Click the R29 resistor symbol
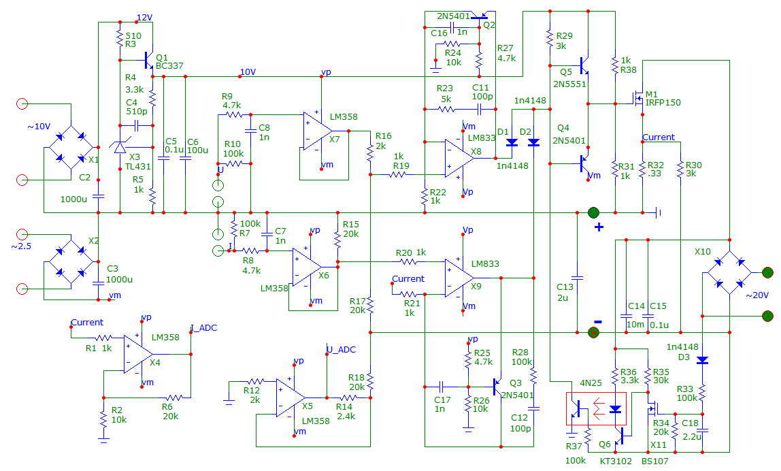 point(550,38)
